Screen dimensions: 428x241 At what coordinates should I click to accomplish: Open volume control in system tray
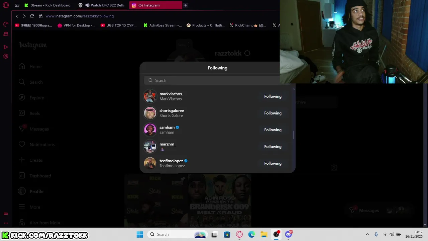pyautogui.click(x=392, y=234)
